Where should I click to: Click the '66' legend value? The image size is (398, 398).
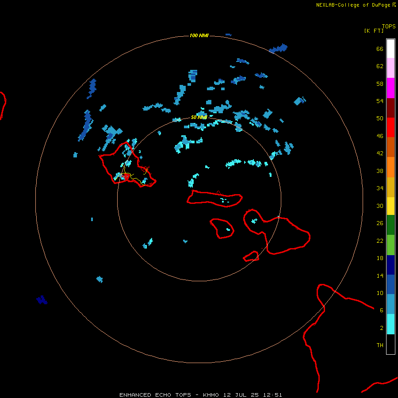click(380, 49)
